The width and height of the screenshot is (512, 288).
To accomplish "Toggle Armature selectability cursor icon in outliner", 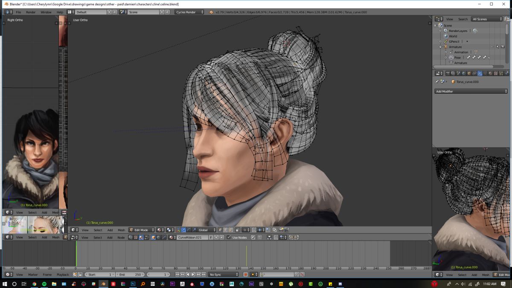I will tap(497, 47).
